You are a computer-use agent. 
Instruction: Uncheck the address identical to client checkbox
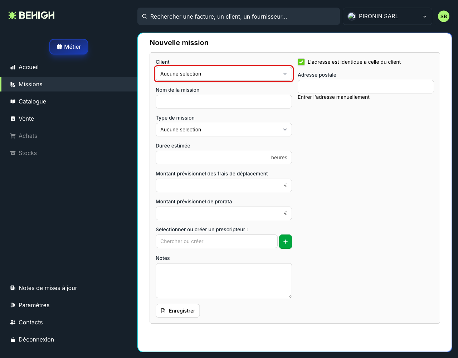[x=301, y=62]
